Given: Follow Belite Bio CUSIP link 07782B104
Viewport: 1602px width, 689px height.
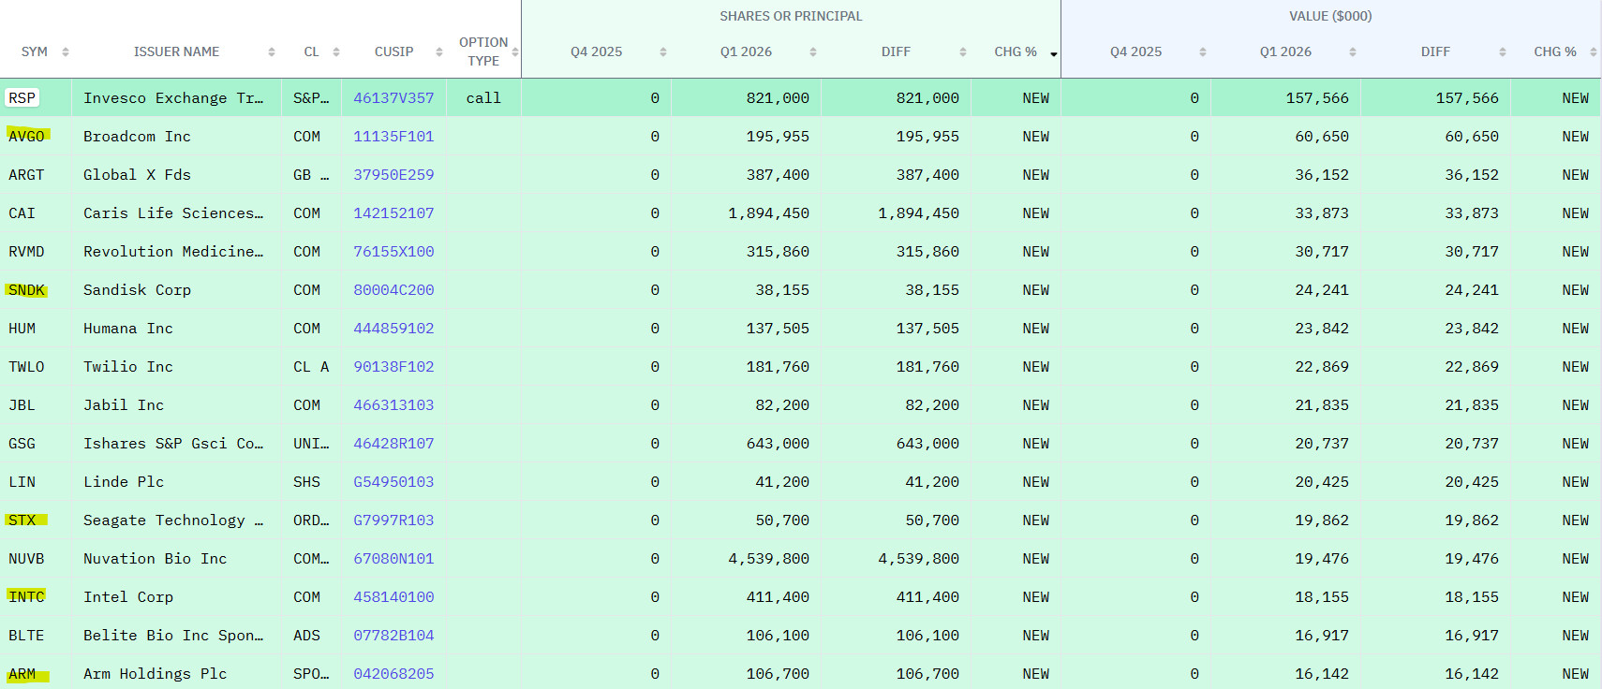Looking at the screenshot, I should pyautogui.click(x=393, y=636).
